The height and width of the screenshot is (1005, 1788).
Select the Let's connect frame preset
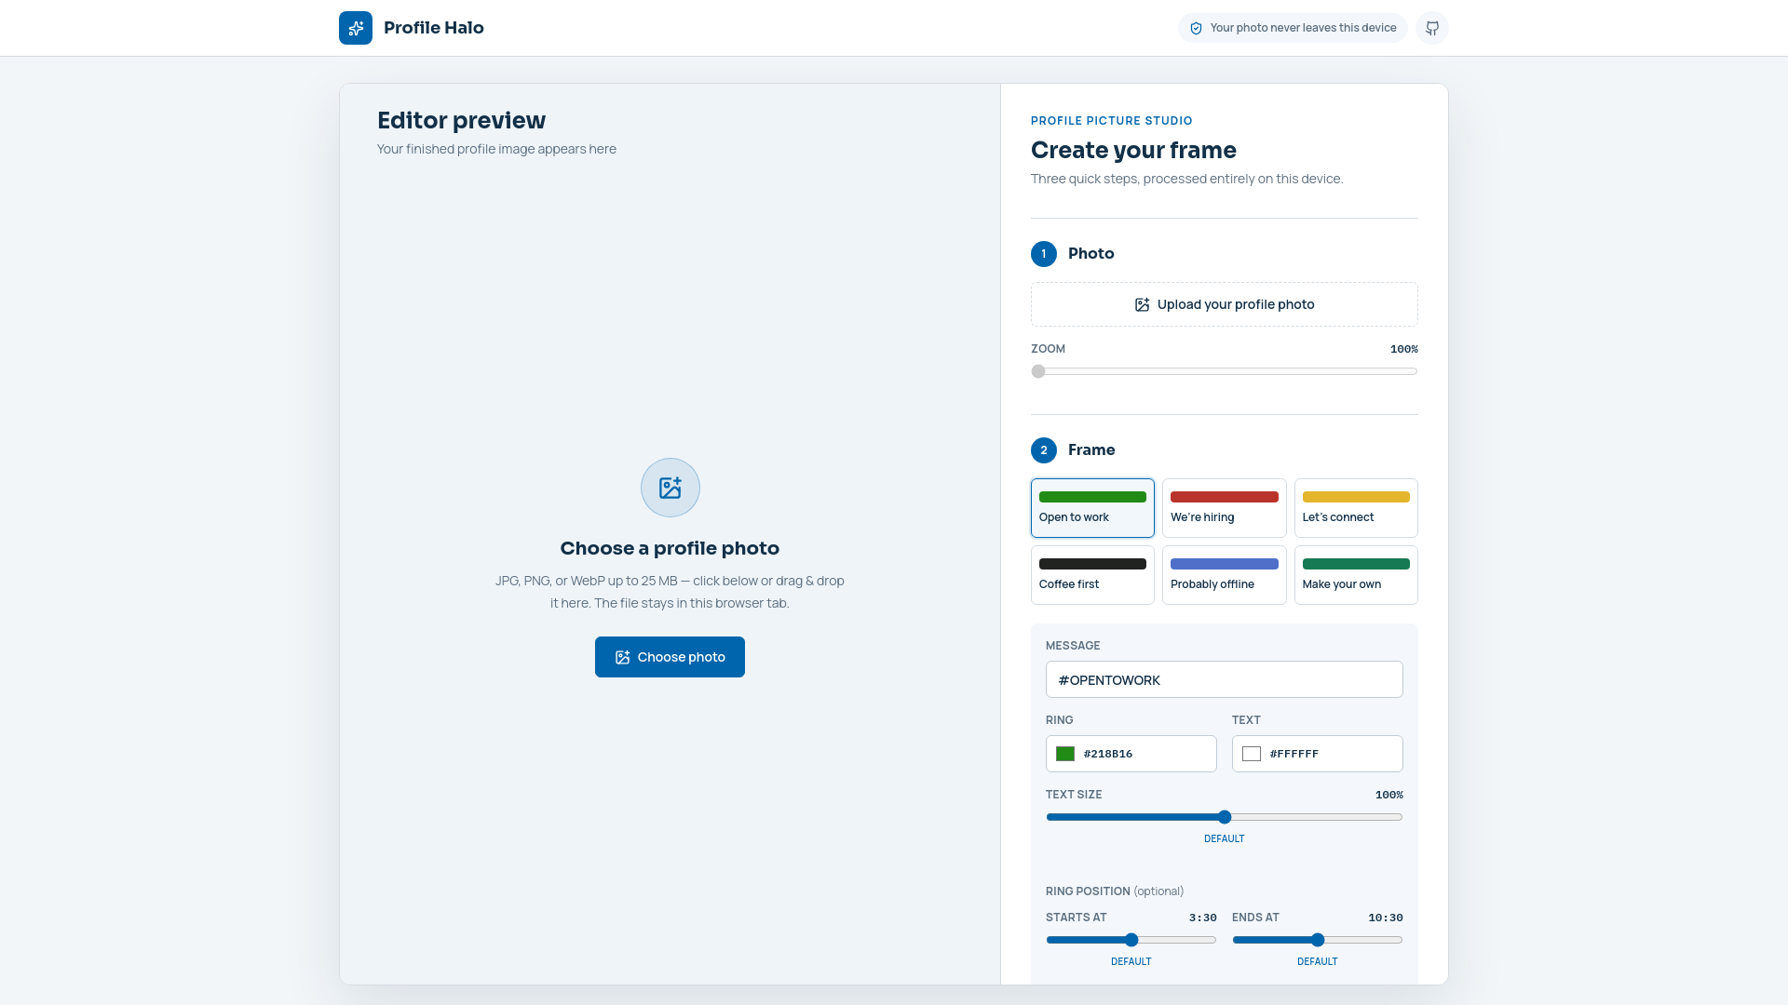(x=1356, y=508)
